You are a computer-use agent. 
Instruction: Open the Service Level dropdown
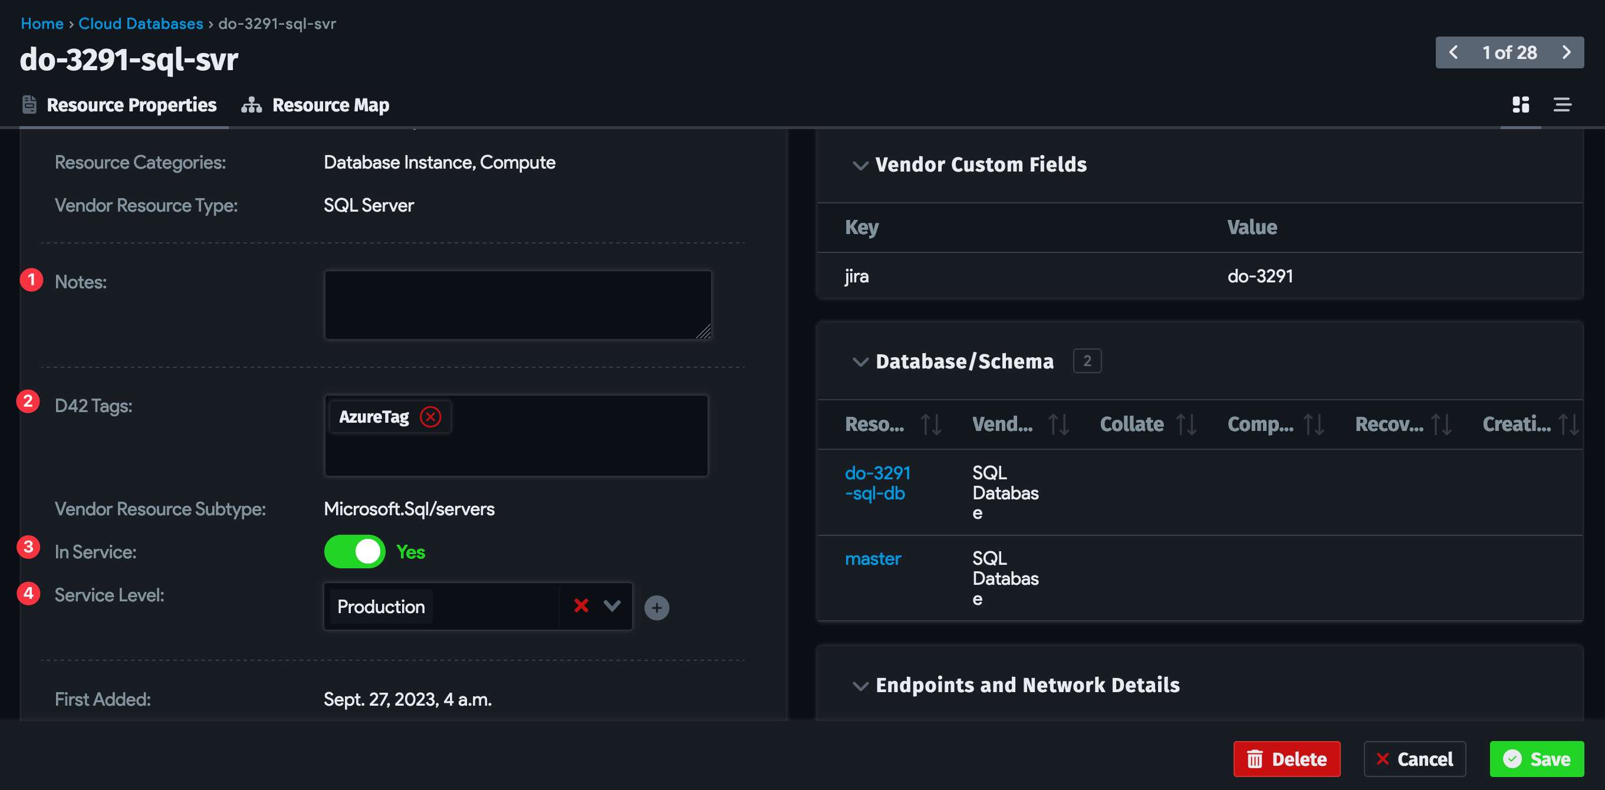click(611, 605)
